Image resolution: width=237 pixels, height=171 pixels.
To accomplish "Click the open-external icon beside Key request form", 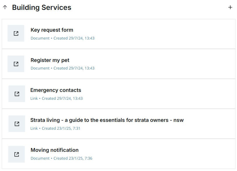I will (16, 33).
